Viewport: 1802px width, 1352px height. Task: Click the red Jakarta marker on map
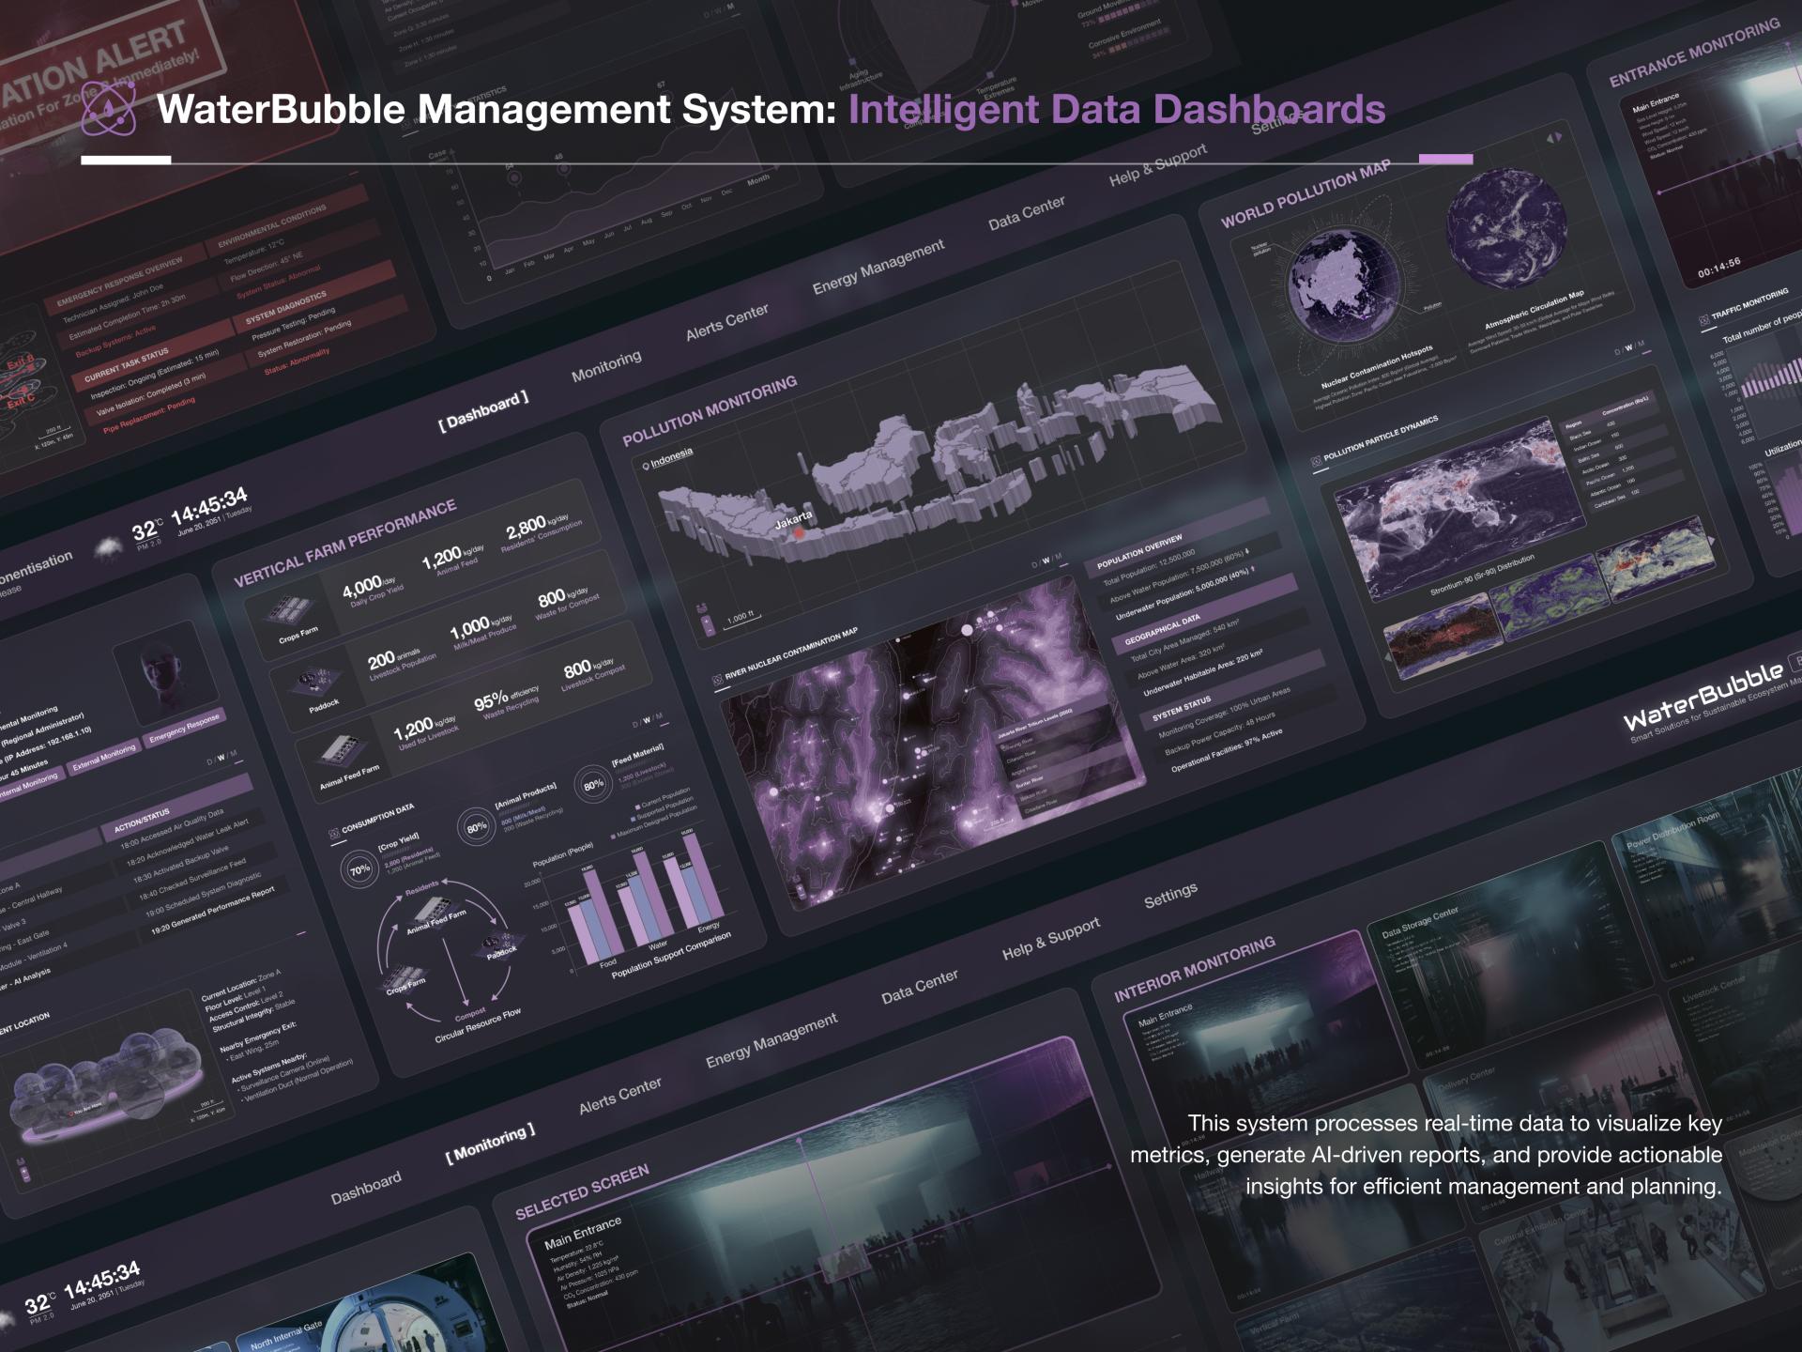tap(799, 533)
